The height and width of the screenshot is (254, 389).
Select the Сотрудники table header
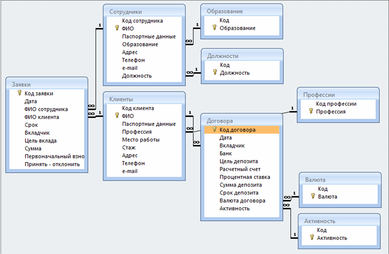(144, 11)
